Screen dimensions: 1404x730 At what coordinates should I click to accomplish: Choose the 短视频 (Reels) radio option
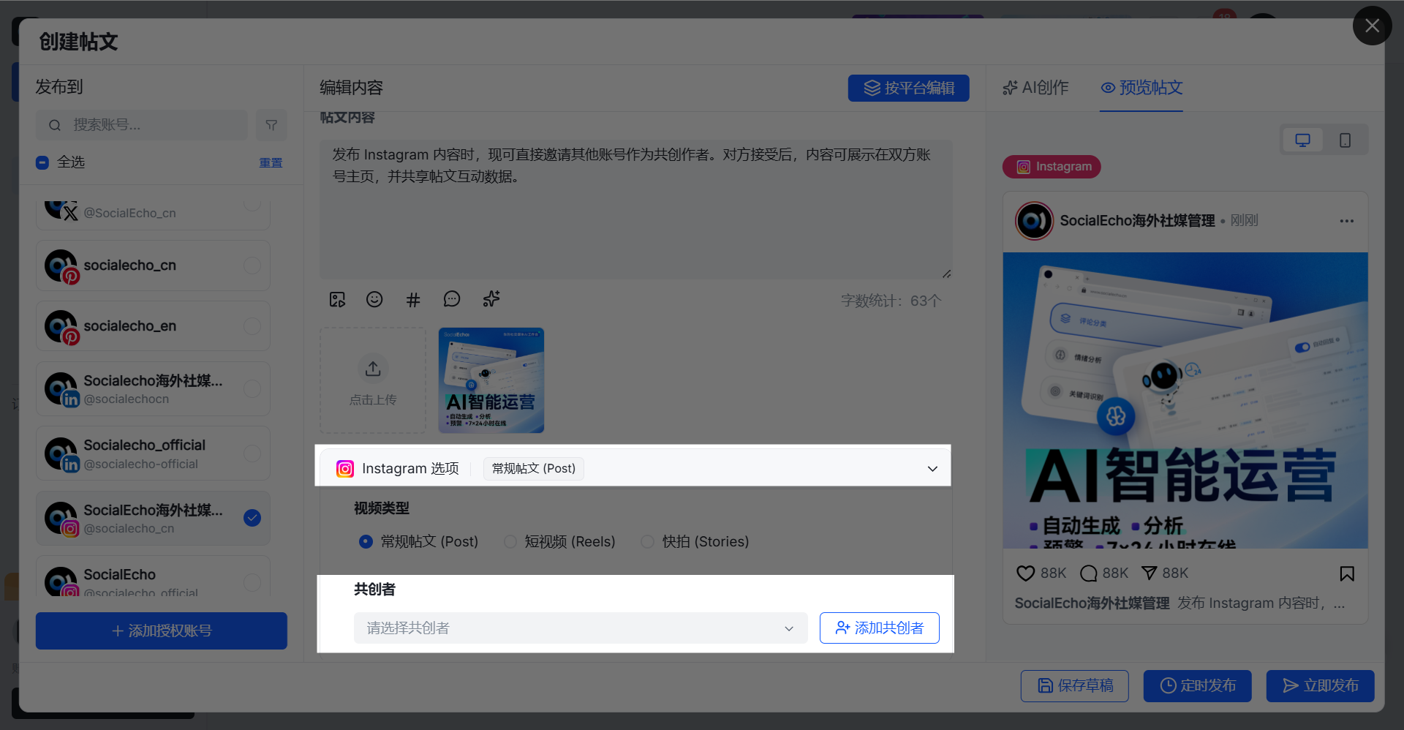click(510, 542)
